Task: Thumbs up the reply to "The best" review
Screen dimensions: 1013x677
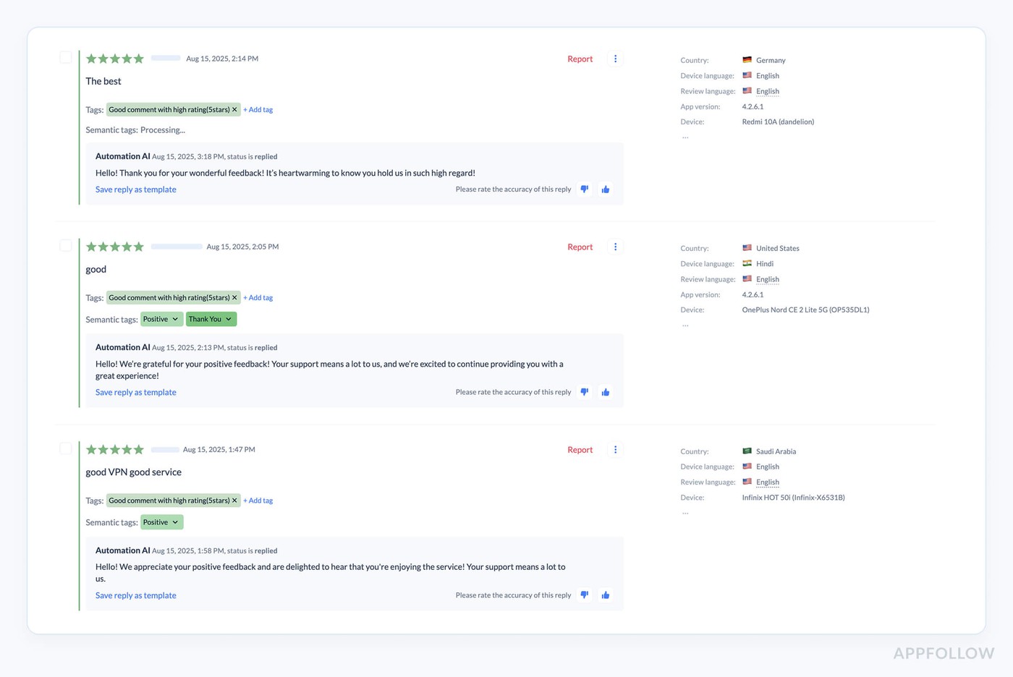Action: 606,190
